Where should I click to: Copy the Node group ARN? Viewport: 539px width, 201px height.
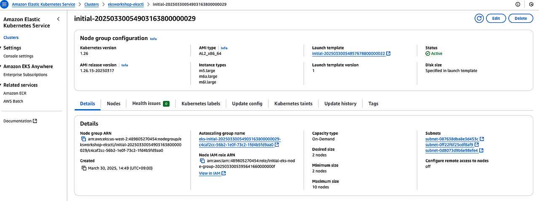(83, 139)
